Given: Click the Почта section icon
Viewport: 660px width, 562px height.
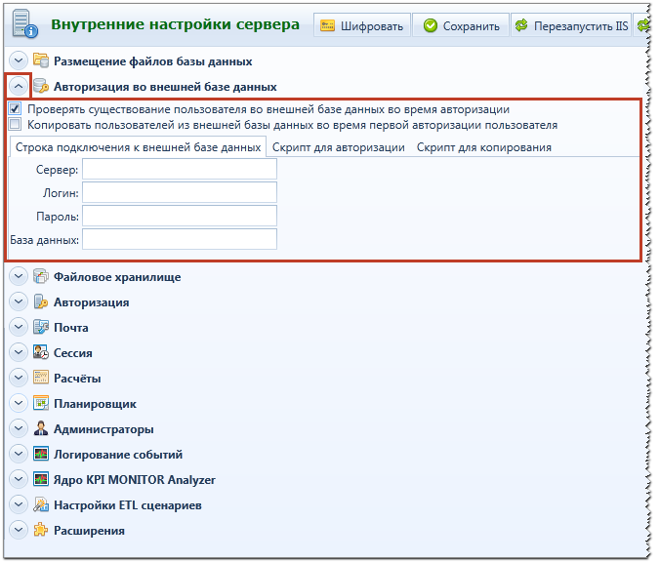Looking at the screenshot, I should 41,327.
